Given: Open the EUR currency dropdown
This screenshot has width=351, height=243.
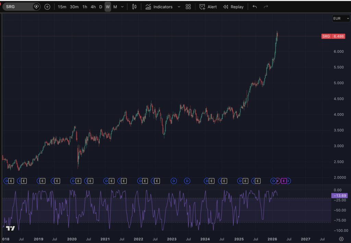Looking at the screenshot, I should tap(341, 19).
